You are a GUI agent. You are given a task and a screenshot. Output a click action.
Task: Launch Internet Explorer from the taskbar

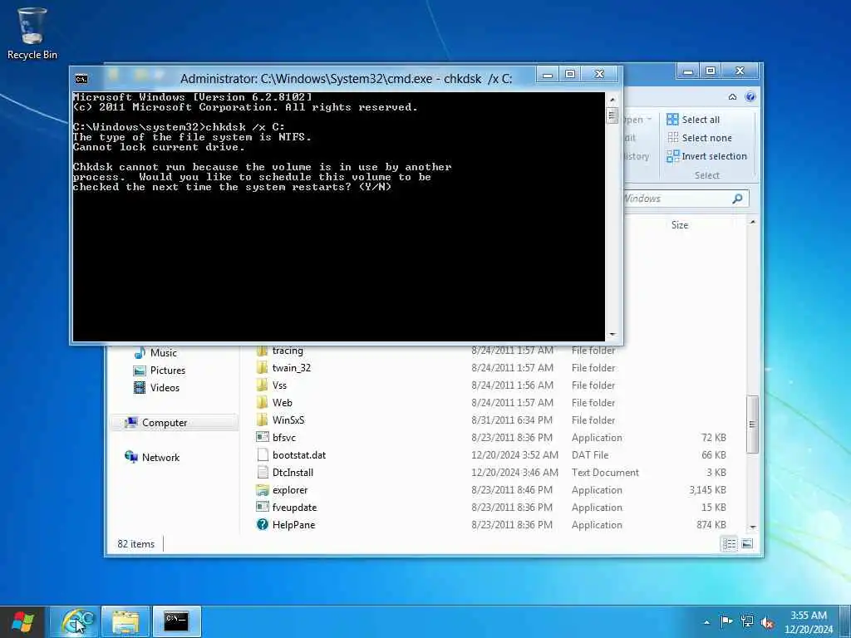pos(76,621)
